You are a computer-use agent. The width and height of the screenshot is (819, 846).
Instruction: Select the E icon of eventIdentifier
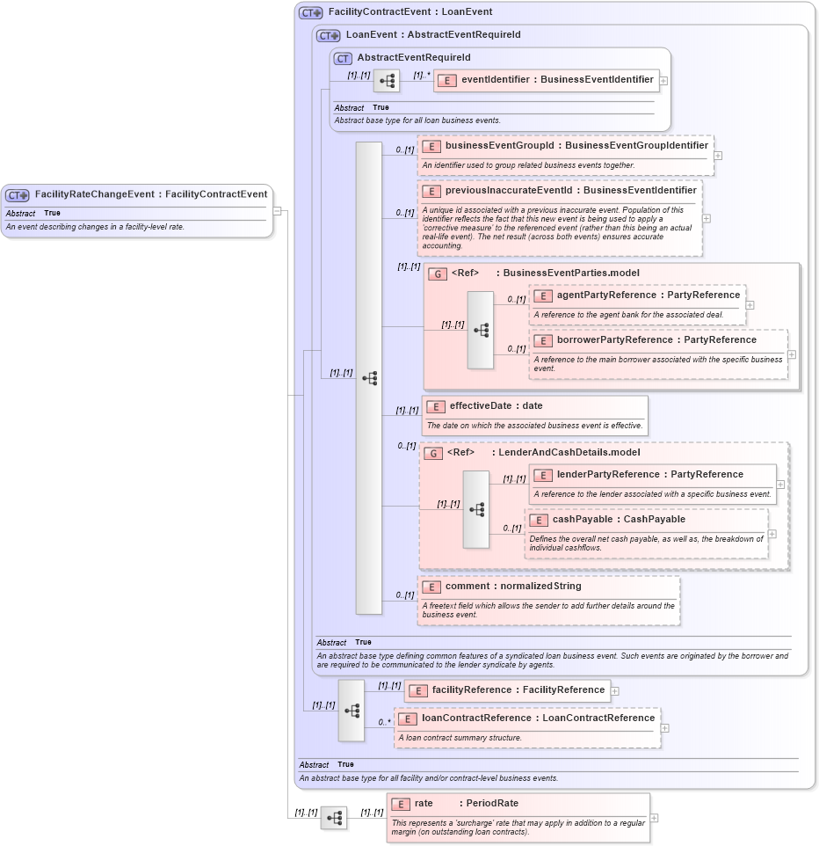click(448, 80)
